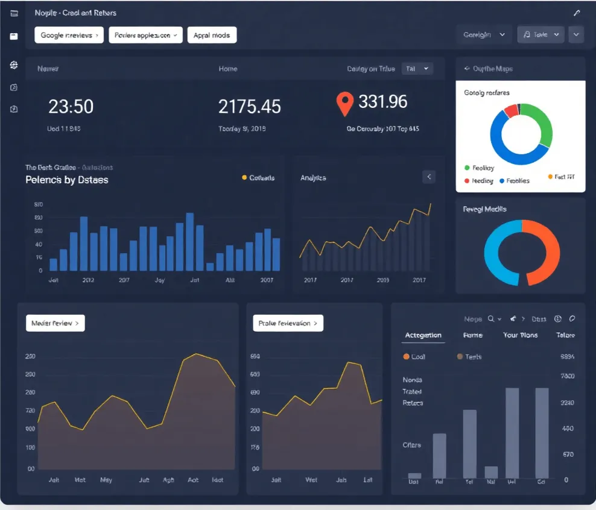Viewport: 596px width, 510px height.
Task: Click the edit pen icon at top right
Action: pyautogui.click(x=576, y=13)
